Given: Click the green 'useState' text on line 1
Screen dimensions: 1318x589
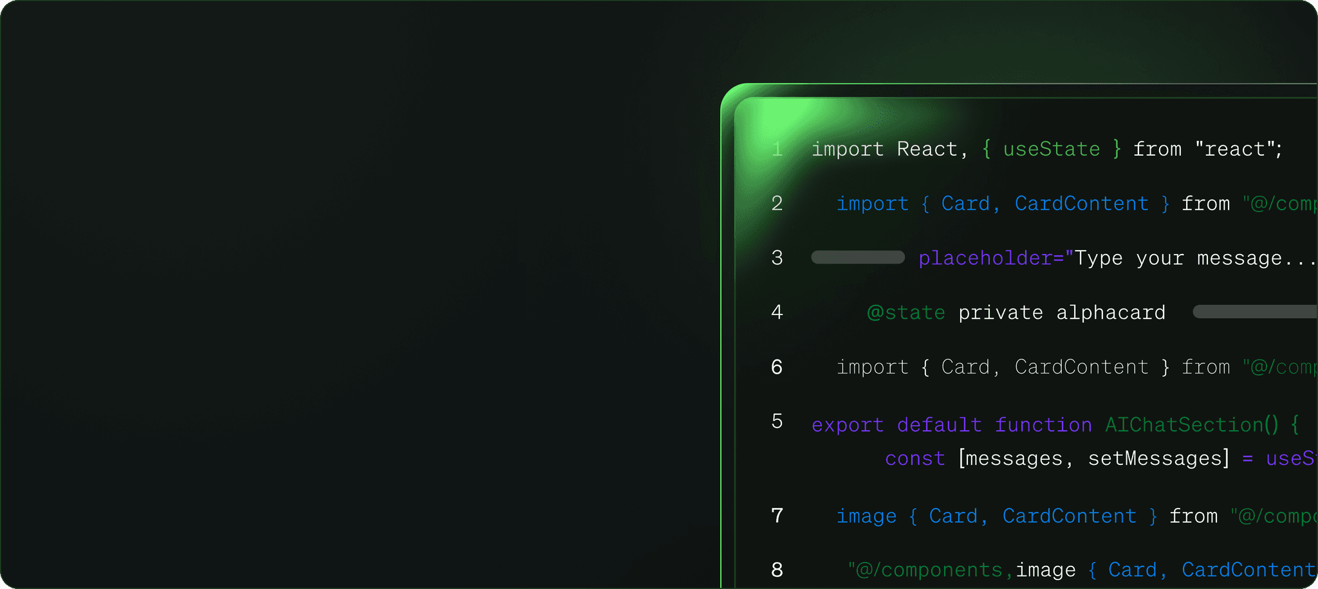Looking at the screenshot, I should [1052, 149].
